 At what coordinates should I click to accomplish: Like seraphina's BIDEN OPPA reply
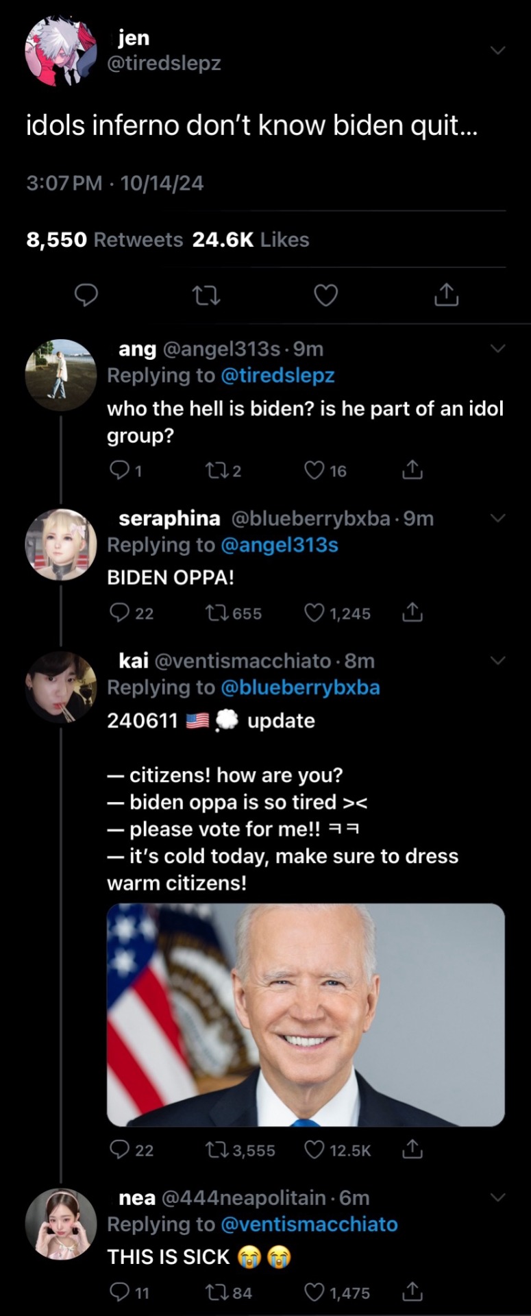point(314,613)
